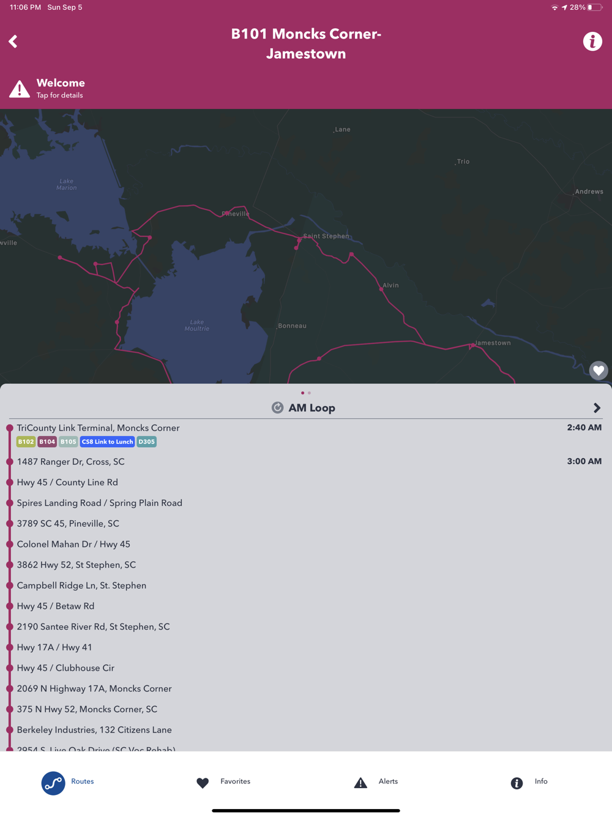The width and height of the screenshot is (612, 817).
Task: Select Campbell Ridge Ln, St. Stephen stop
Action: click(81, 585)
